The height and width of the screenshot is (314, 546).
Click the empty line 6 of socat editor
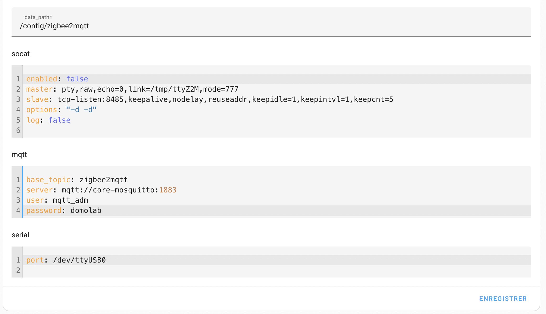(x=277, y=130)
